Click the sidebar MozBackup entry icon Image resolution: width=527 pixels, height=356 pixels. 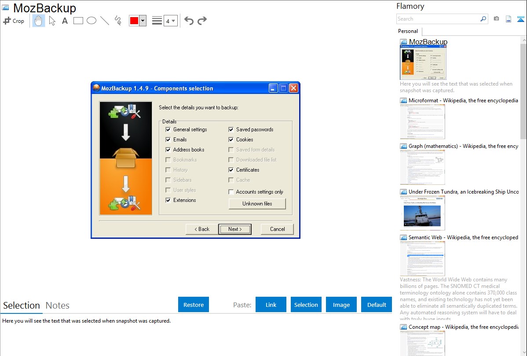(403, 42)
